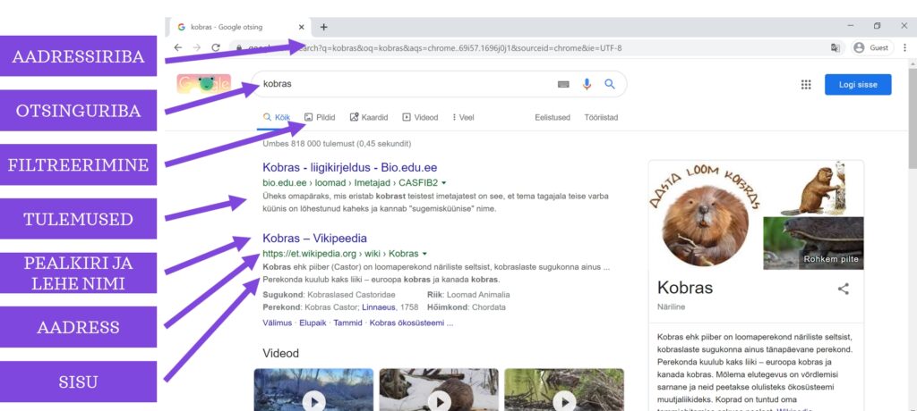
Task: Play the second video thumbnail
Action: coord(439,390)
